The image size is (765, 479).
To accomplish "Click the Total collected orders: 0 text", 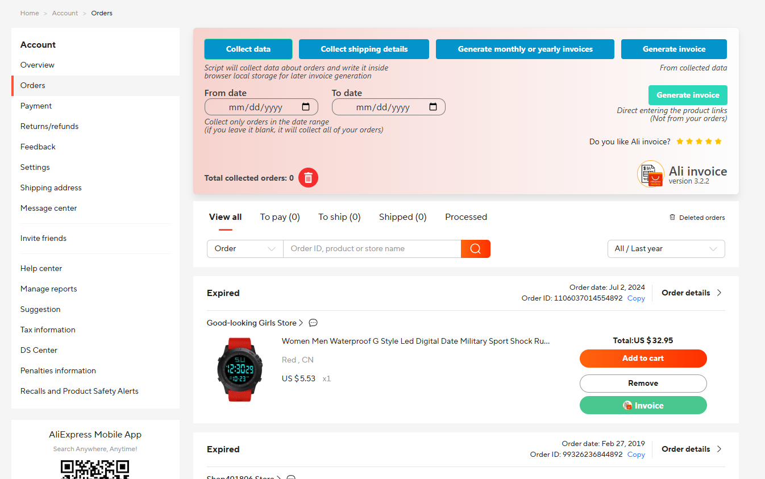I will (x=249, y=178).
